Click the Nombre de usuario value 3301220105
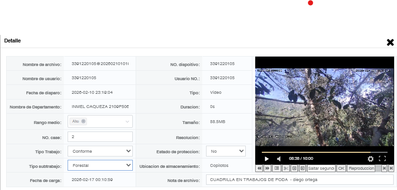The image size is (397, 190). tap(84, 78)
